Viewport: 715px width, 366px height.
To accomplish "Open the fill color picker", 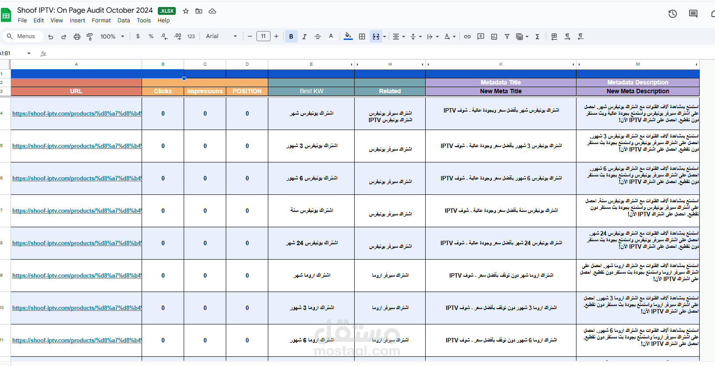I will coord(348,37).
